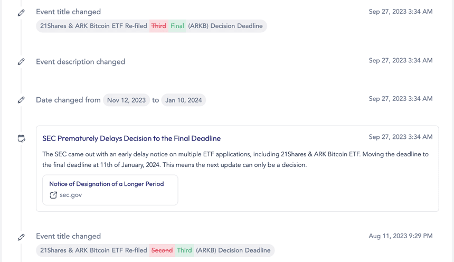Select the Nov 12, 2023 date chip
Image resolution: width=454 pixels, height=262 pixels.
pyautogui.click(x=126, y=100)
